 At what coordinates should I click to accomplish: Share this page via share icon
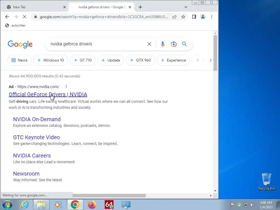[174, 17]
